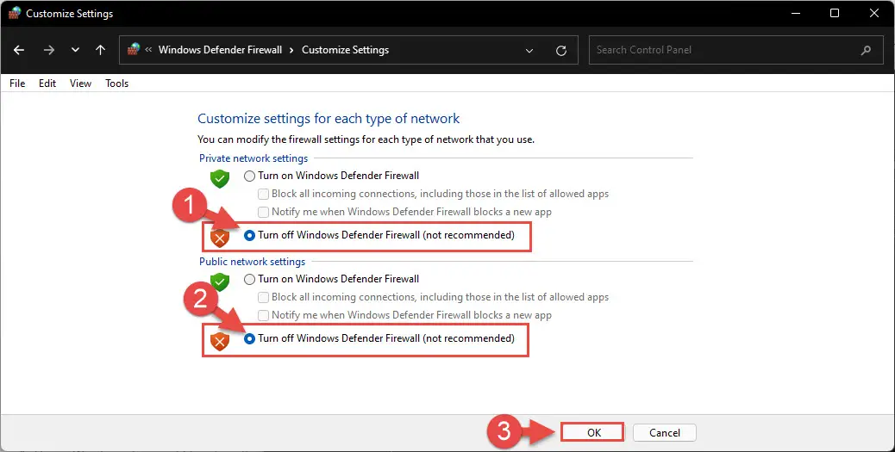Click the Private network settings heading
The height and width of the screenshot is (452, 895).
pyautogui.click(x=253, y=158)
